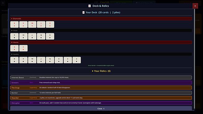Choose the King of Clubs card
The width and height of the screenshot is (203, 114).
point(50,36)
